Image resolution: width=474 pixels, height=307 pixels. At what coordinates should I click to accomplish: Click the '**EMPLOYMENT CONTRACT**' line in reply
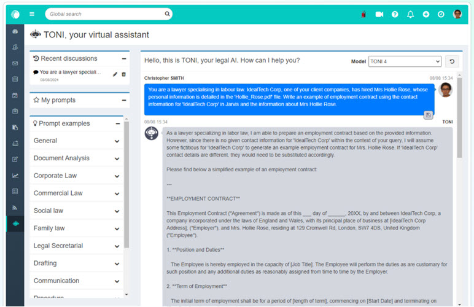pyautogui.click(x=203, y=199)
